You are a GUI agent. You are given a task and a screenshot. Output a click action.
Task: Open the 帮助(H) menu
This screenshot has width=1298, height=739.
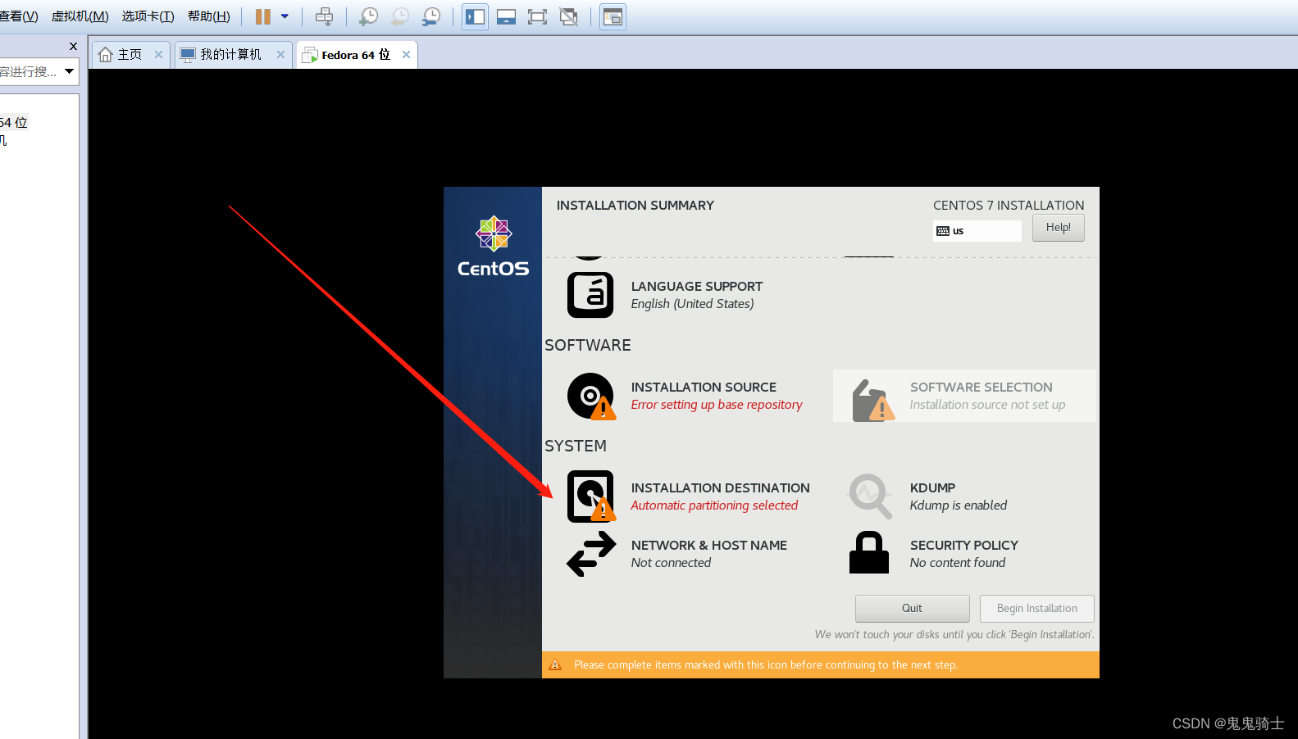tap(209, 16)
